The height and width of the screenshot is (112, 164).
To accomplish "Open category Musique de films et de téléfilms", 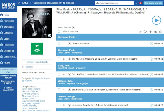I will tap(36, 80).
